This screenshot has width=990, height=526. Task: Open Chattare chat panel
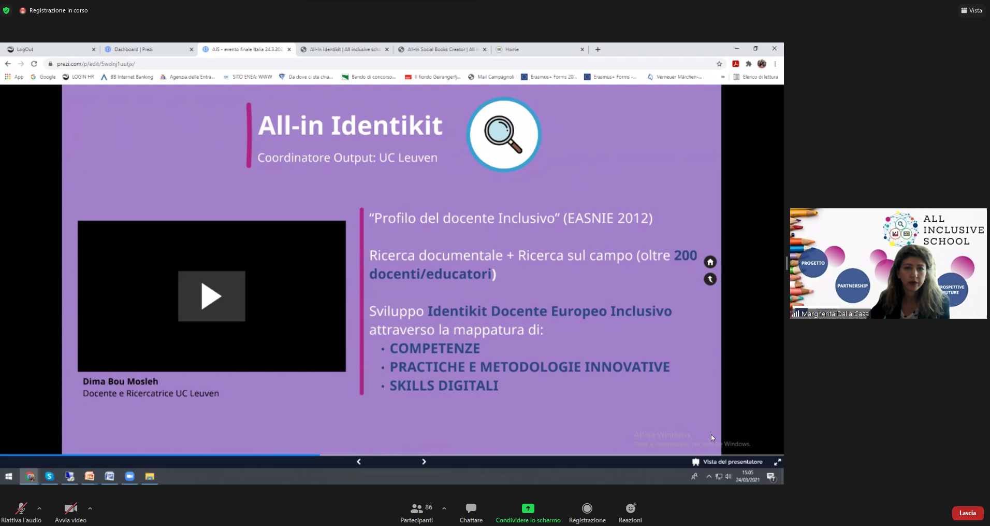(x=471, y=513)
